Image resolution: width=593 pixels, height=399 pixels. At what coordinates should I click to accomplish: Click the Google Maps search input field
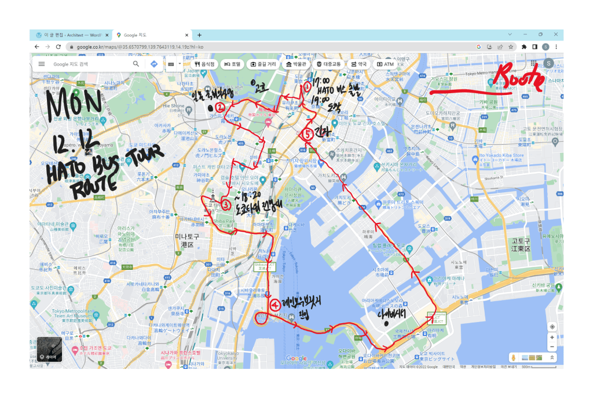click(x=90, y=64)
